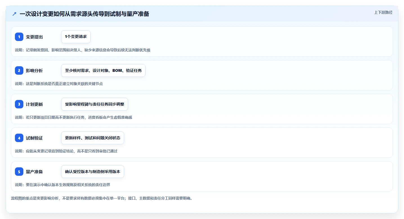Click the 计划更新 step label

(34, 104)
